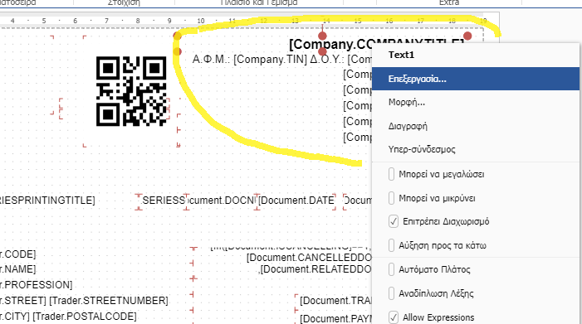Screen dimensions: 582x324
Task: Enable Αυτόματο Πλάτος checkbox
Action: [x=391, y=269]
